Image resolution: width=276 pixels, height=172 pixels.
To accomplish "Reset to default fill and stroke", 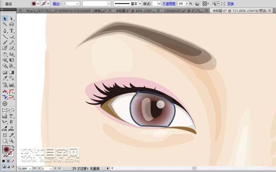I will click(x=4, y=155).
